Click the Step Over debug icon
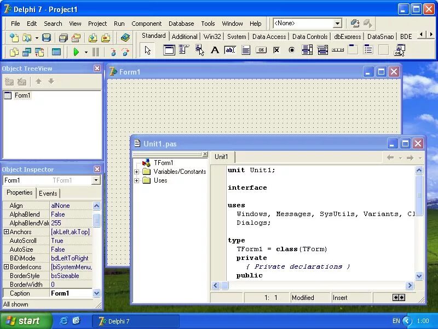Screen dimensions: 438x329 (126, 52)
